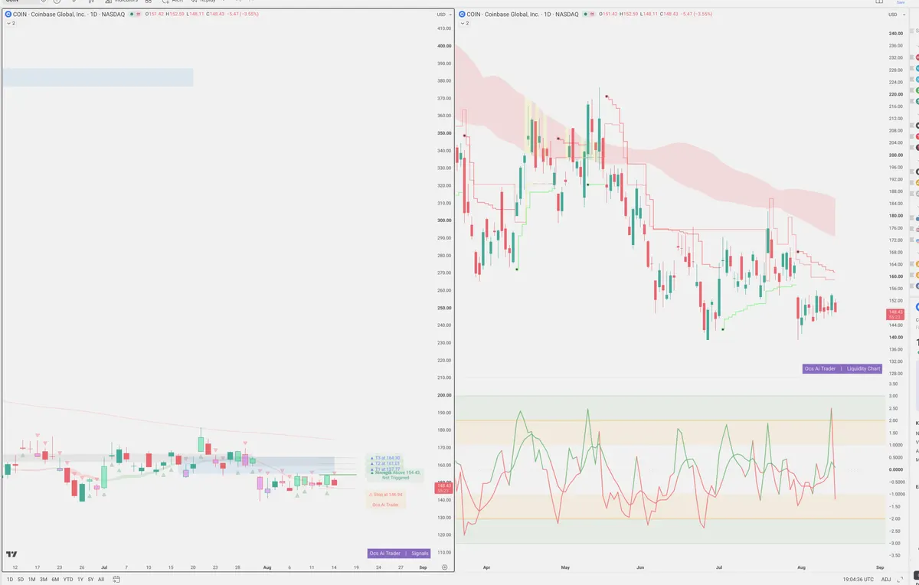This screenshot has width=919, height=585.
Task: Click the May label on right time axis
Action: point(566,567)
